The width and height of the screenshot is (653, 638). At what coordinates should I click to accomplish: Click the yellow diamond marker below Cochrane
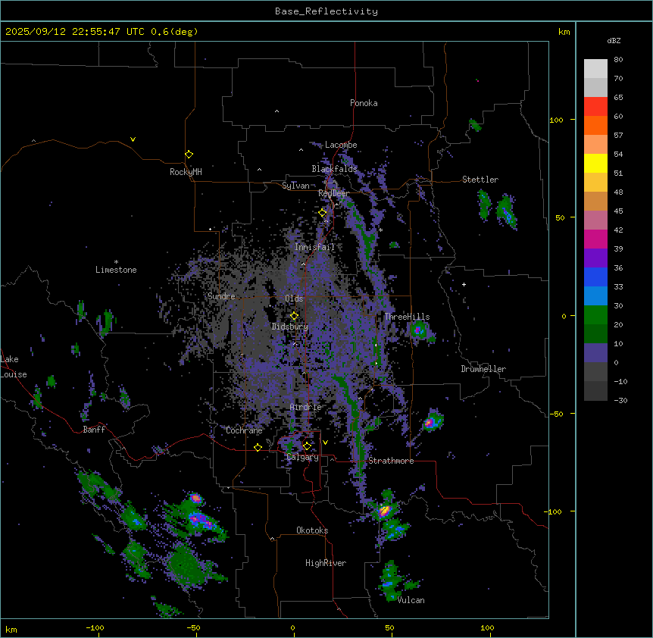pos(258,448)
